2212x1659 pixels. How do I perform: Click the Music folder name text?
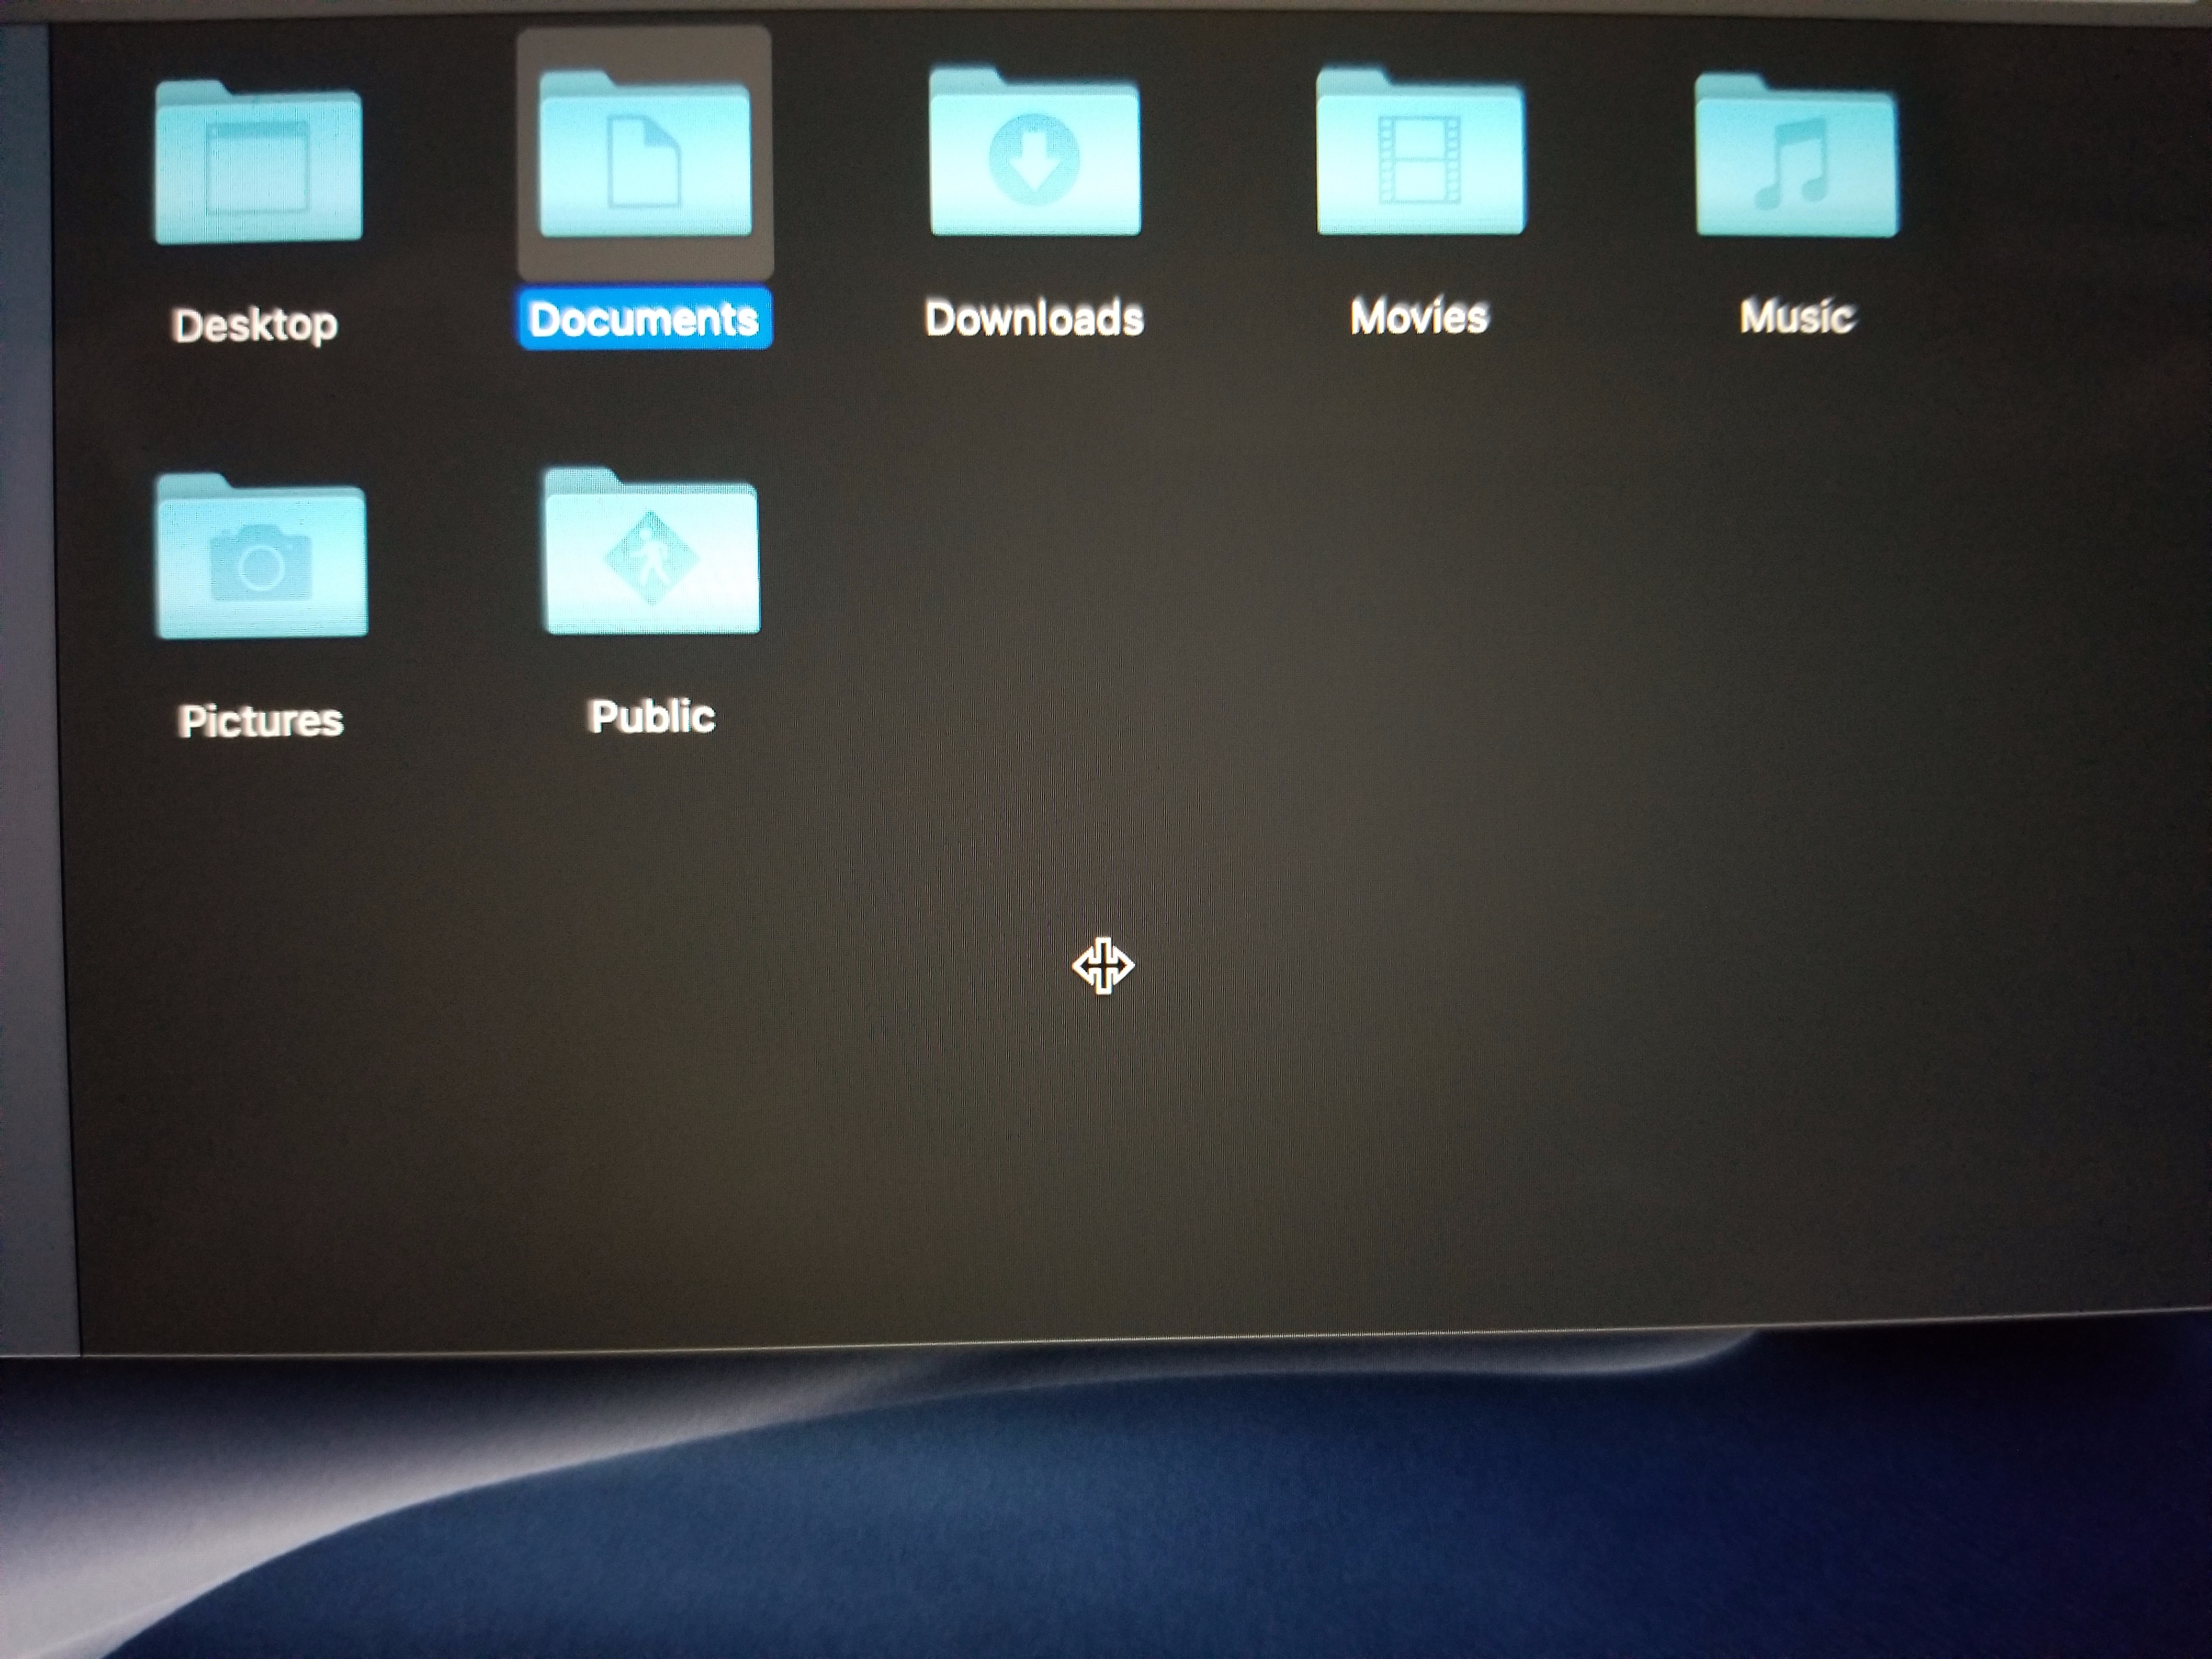coord(1797,317)
